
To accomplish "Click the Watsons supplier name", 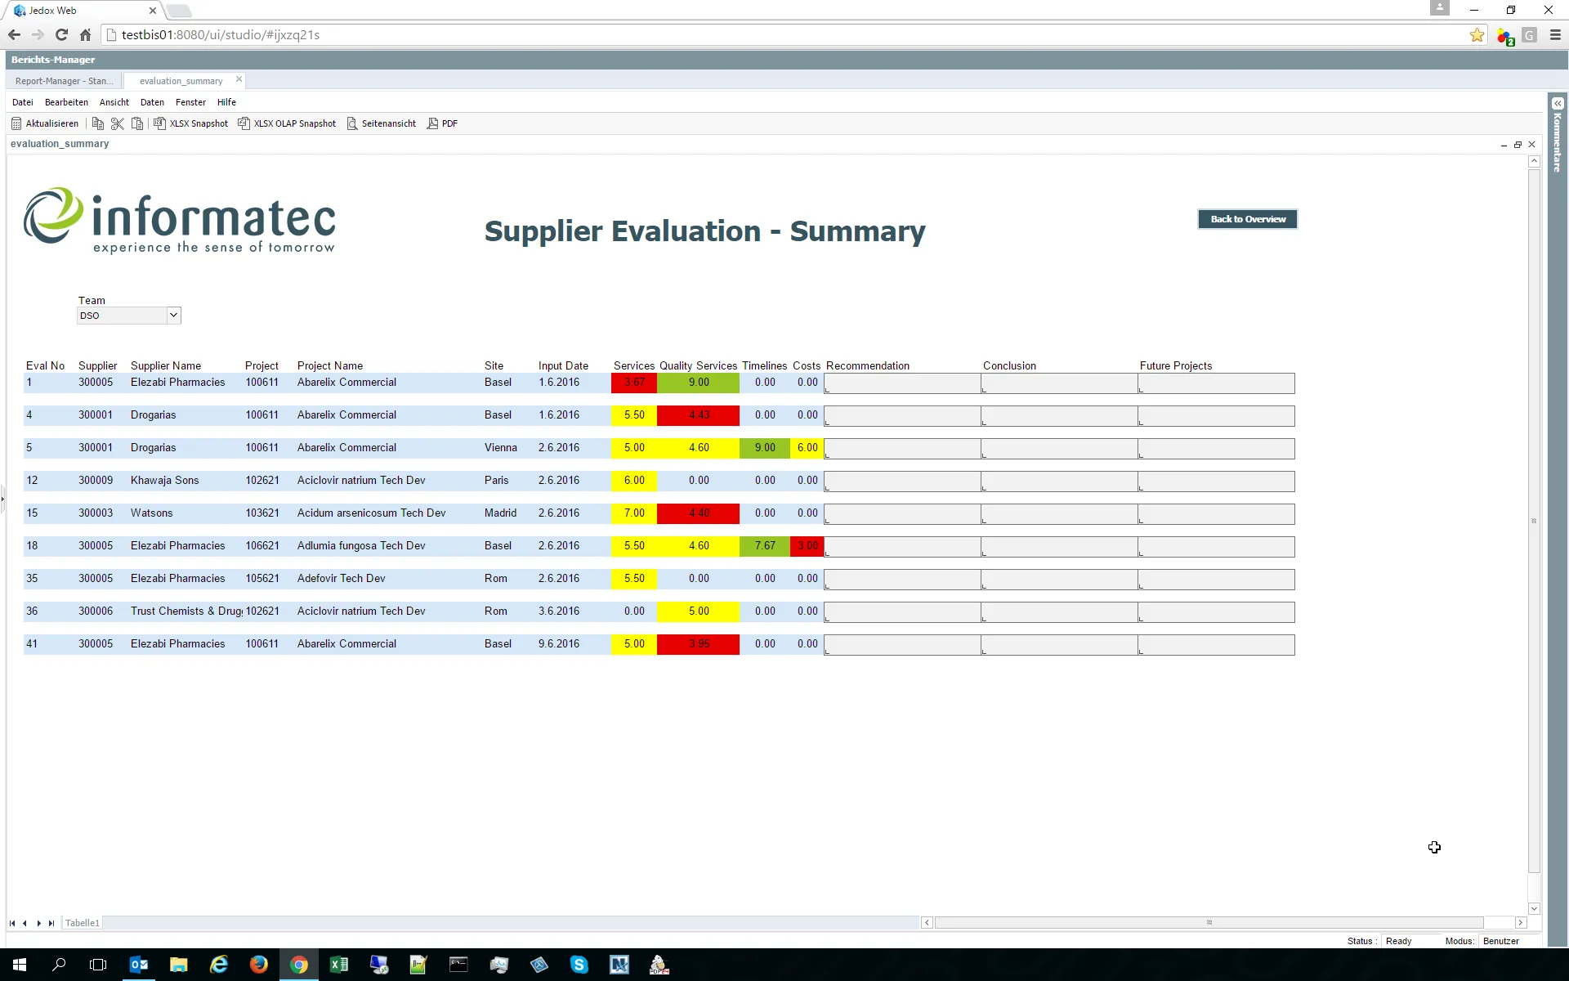I will coord(152,513).
